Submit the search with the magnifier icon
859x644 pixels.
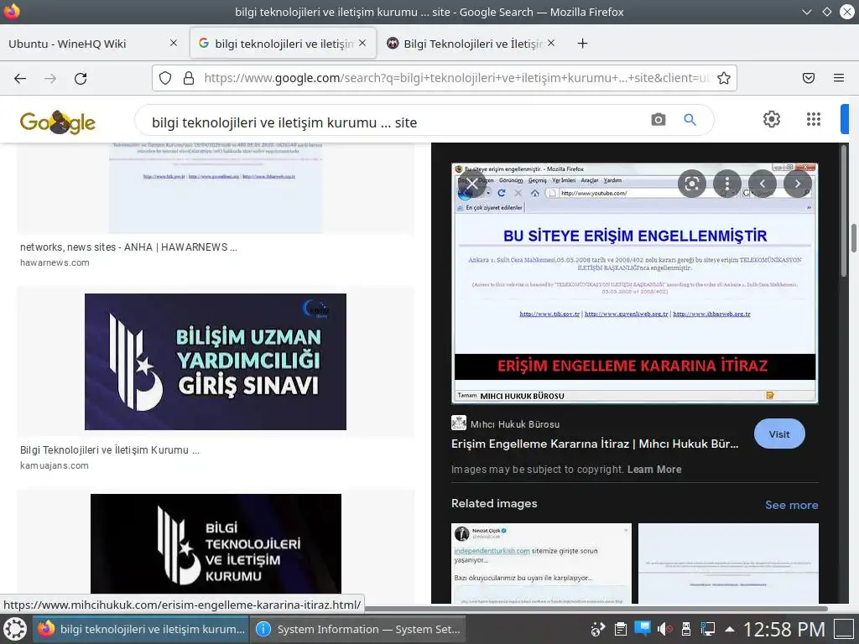click(690, 119)
